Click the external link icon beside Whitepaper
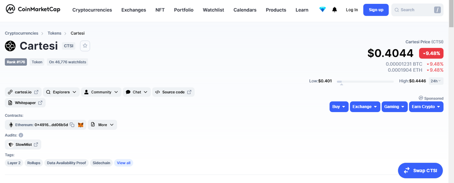 [40, 103]
